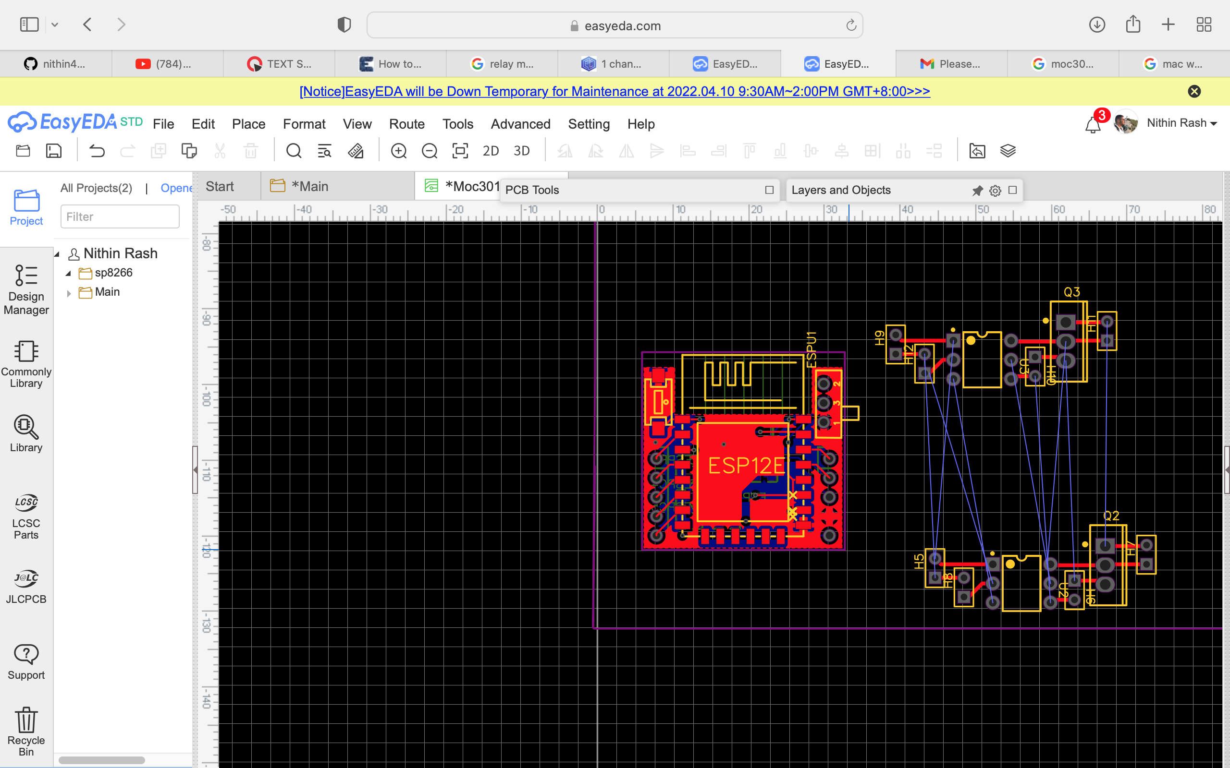Click the notifications bell icon

click(1093, 124)
